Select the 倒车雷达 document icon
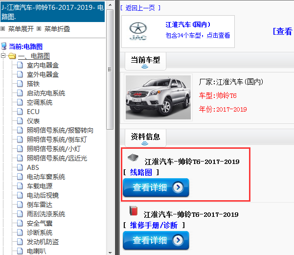Screen dimensions: 294x255 coord(20,205)
